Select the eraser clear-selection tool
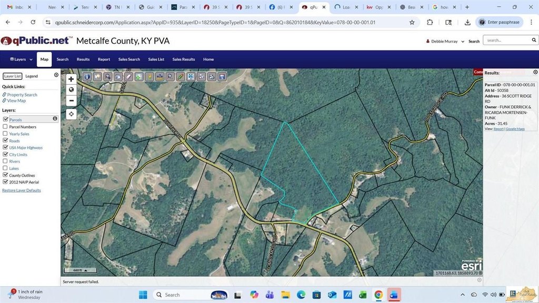The image size is (539, 303). [128, 77]
